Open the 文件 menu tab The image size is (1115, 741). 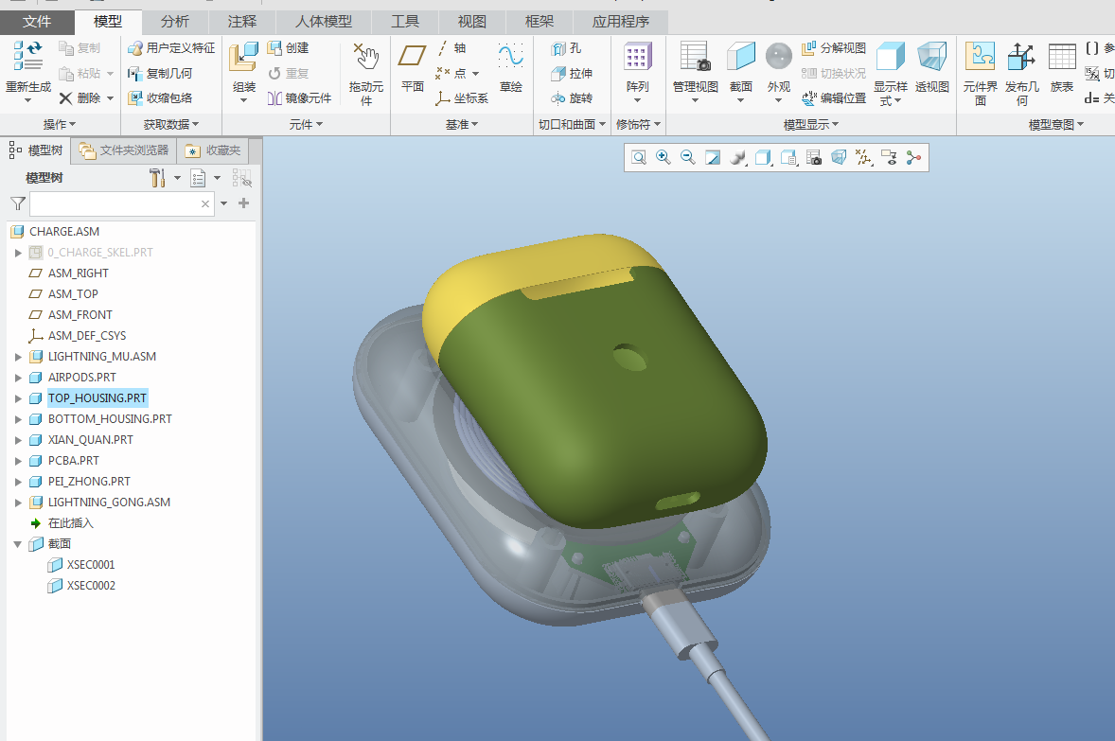[36, 22]
